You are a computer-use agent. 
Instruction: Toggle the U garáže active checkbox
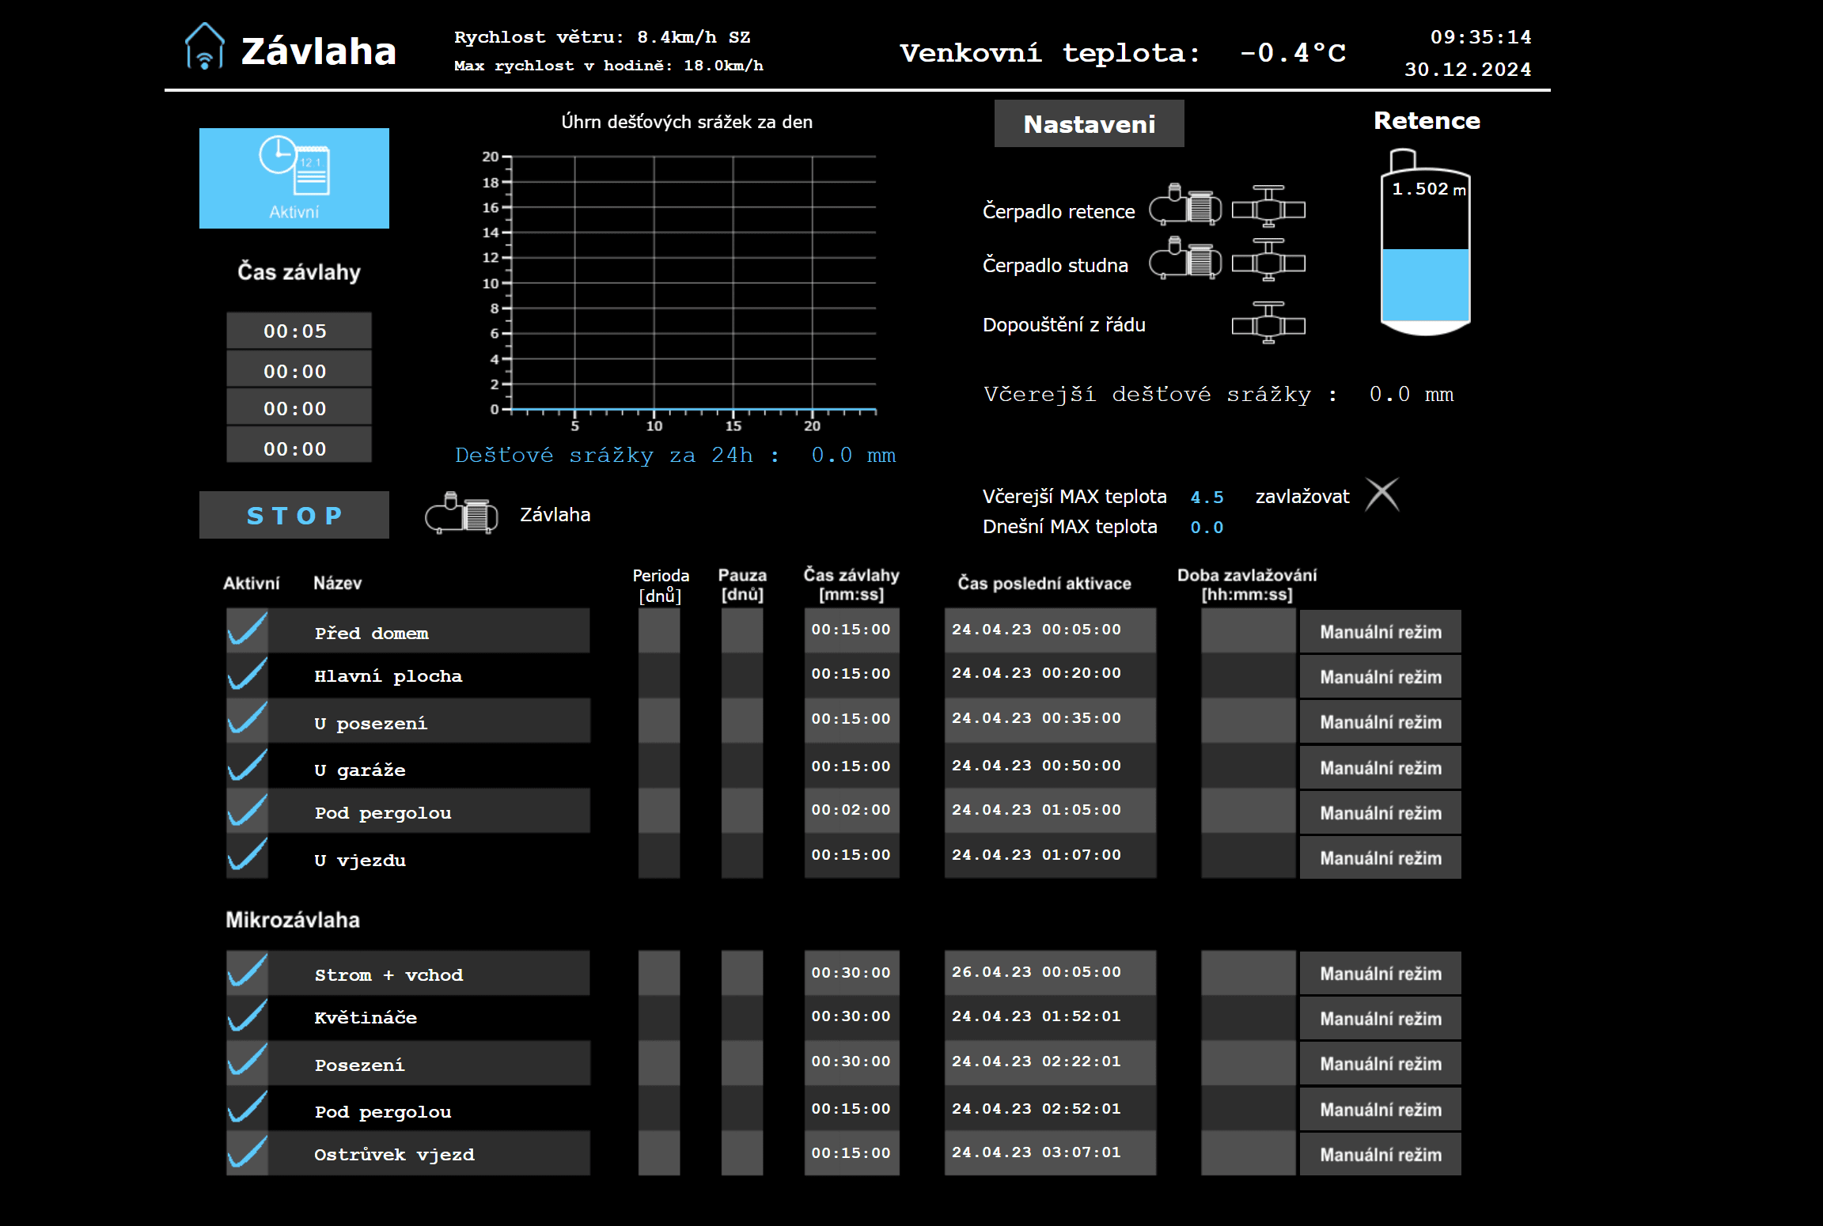(x=248, y=766)
